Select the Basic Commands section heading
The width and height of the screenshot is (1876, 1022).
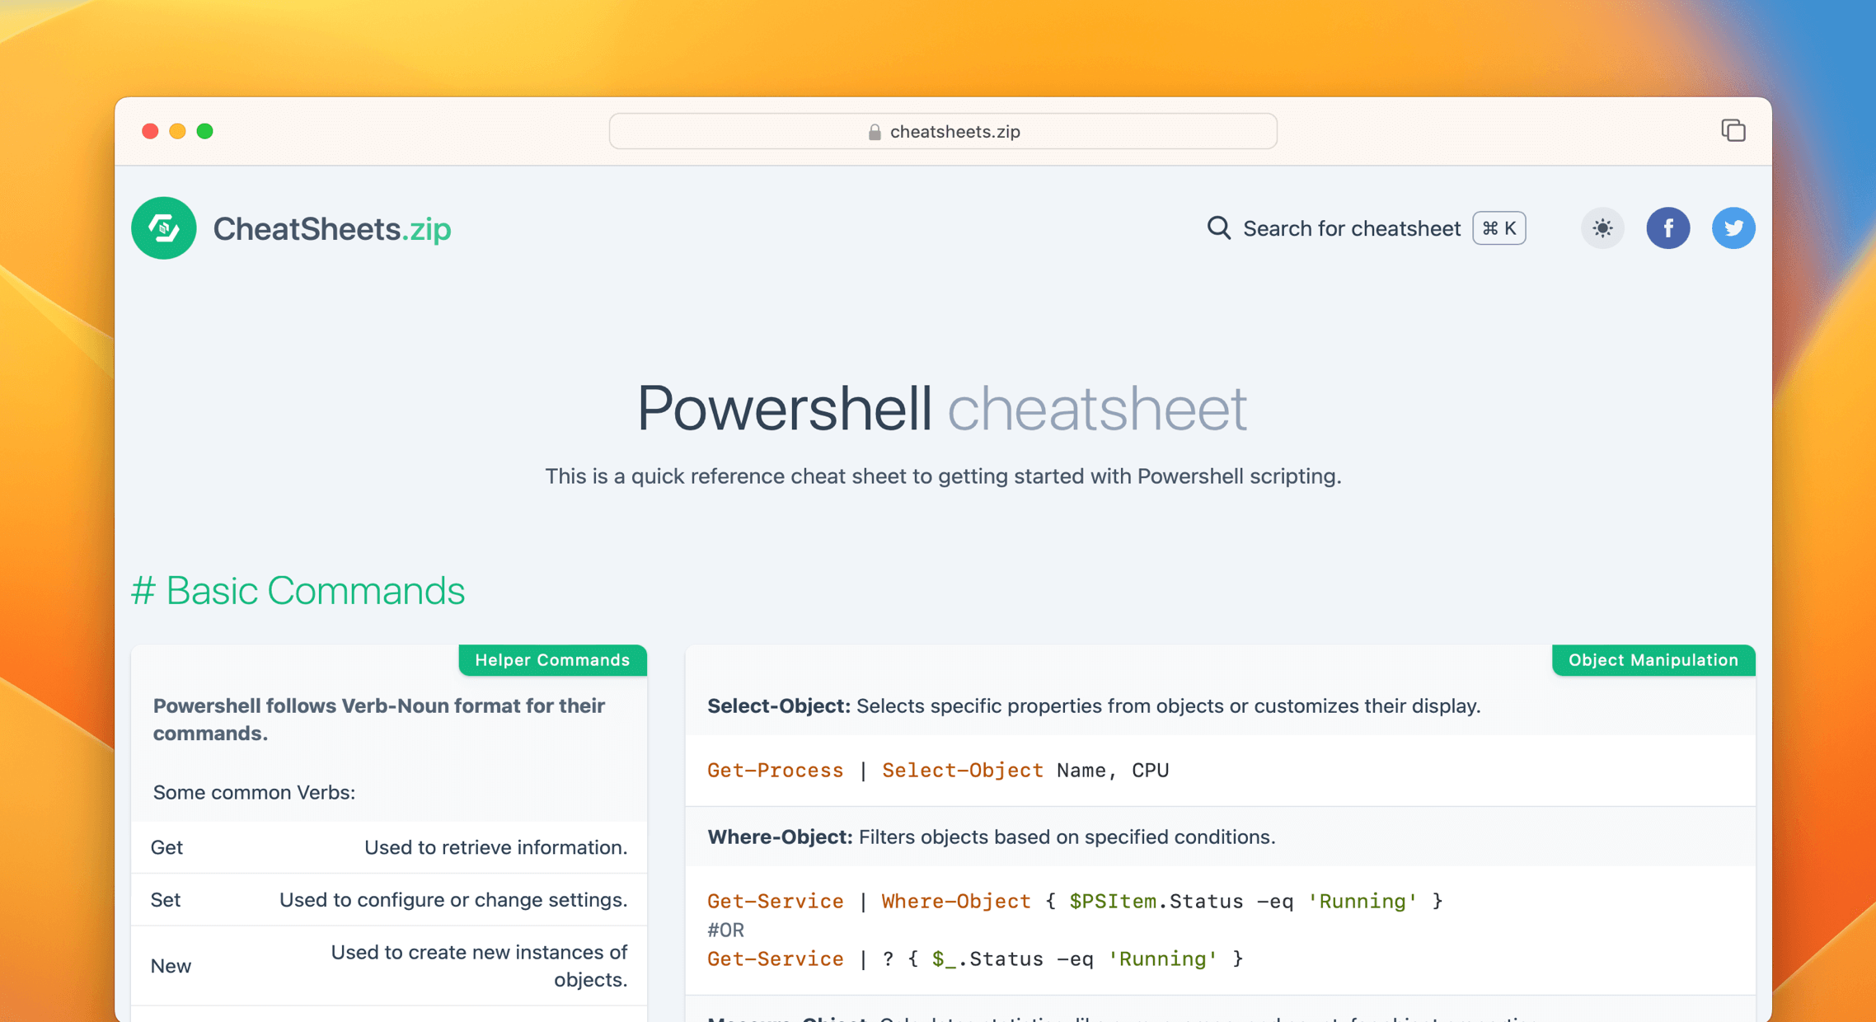(299, 590)
